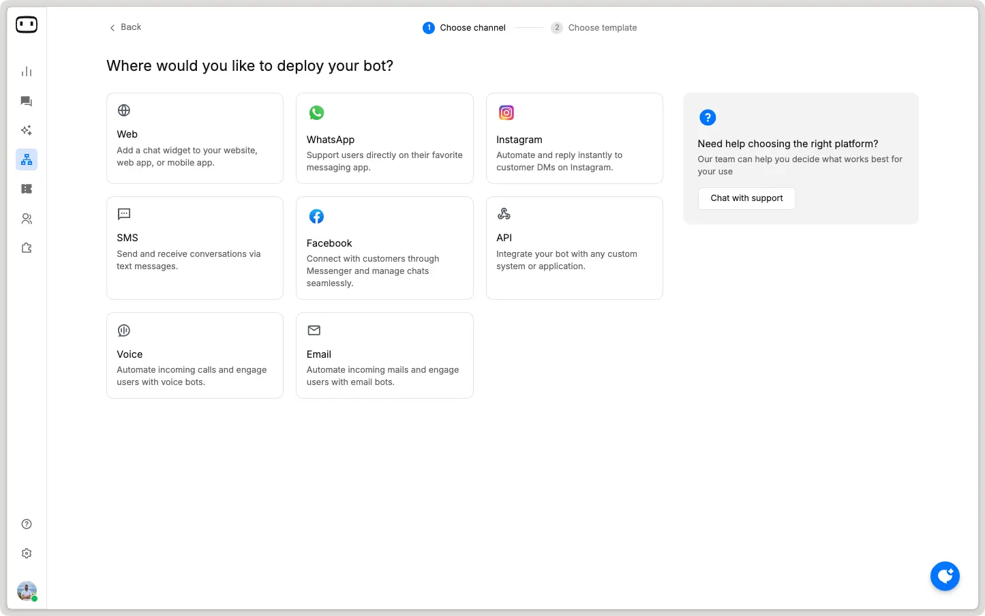985x616 pixels.
Task: Click 'Integrate your bot with any custom' description
Action: [x=566, y=260]
